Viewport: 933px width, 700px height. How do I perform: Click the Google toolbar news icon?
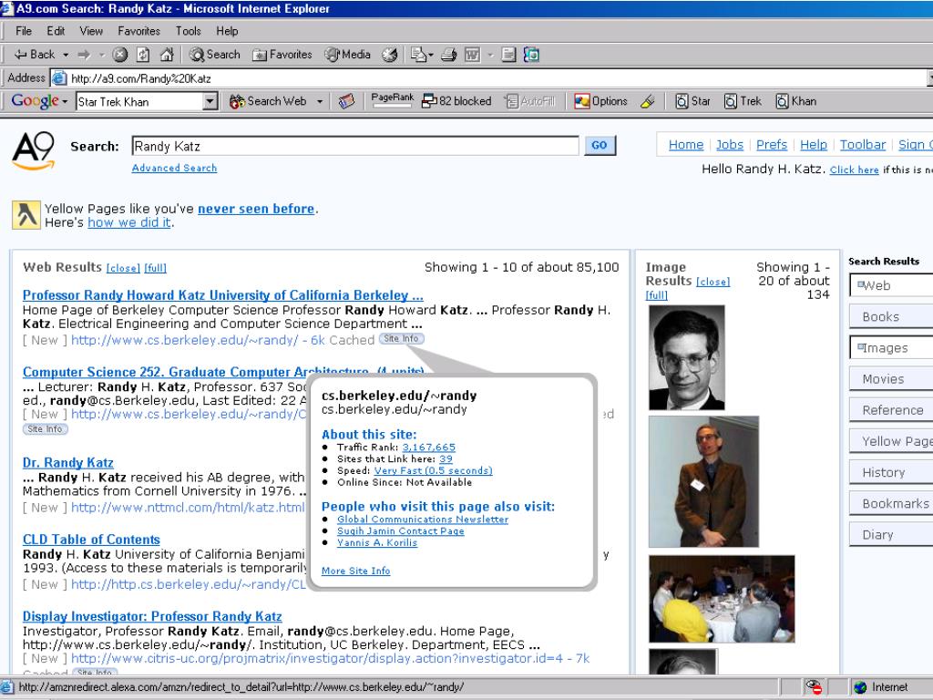(x=346, y=102)
